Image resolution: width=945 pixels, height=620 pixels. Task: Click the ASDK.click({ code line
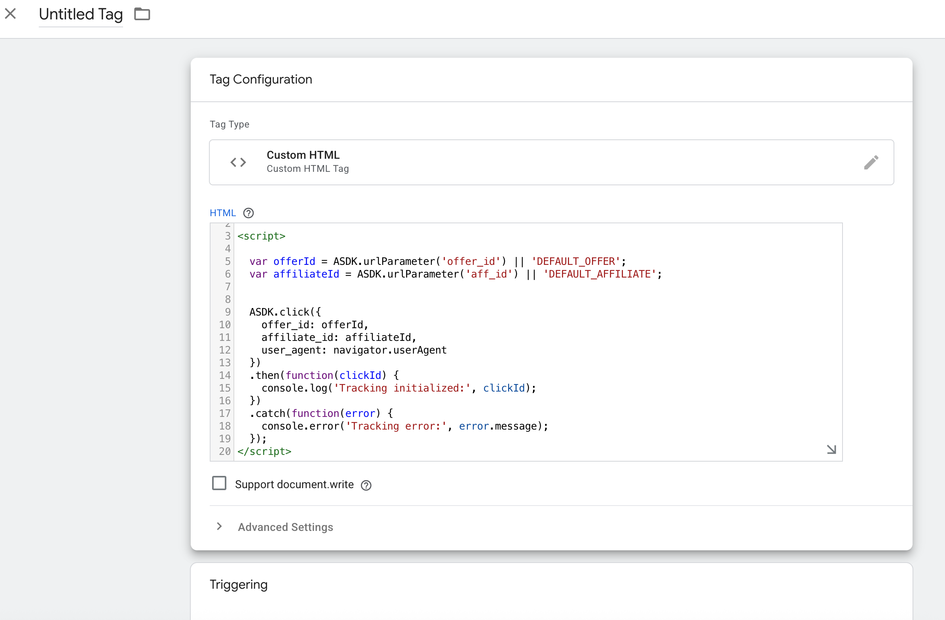tap(285, 312)
